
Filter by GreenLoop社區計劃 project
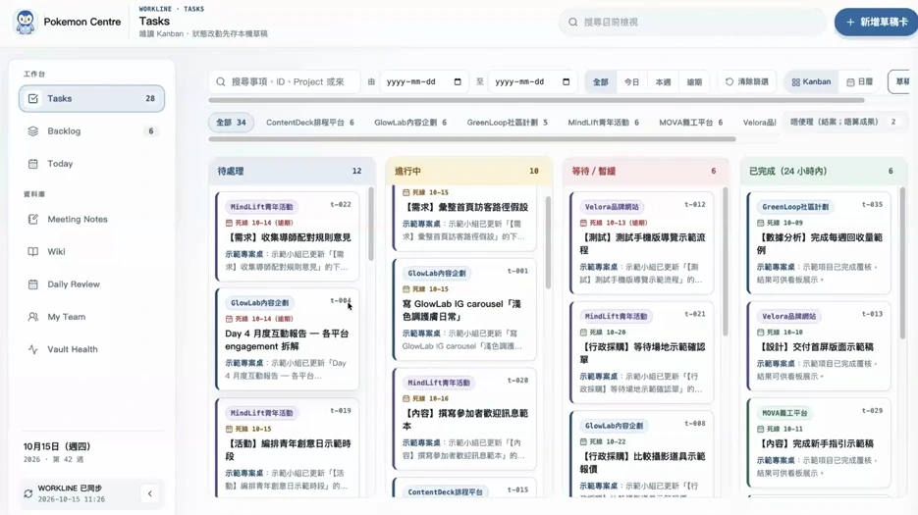(x=507, y=123)
